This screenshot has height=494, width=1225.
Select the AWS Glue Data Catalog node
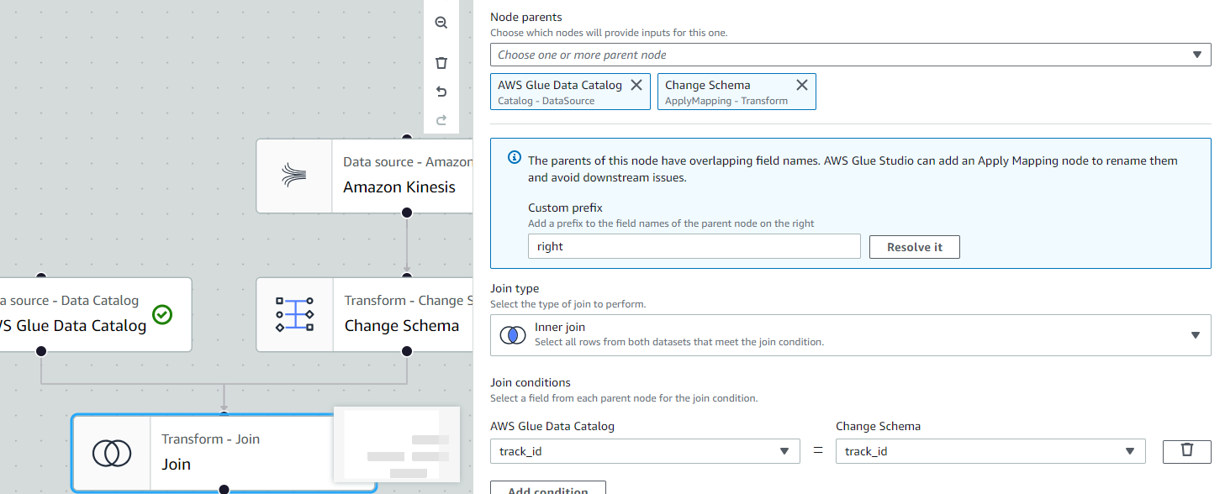(95, 314)
